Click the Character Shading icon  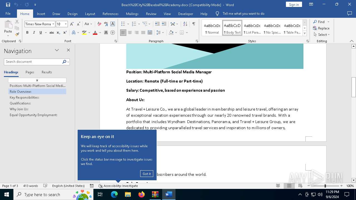coord(106,32)
